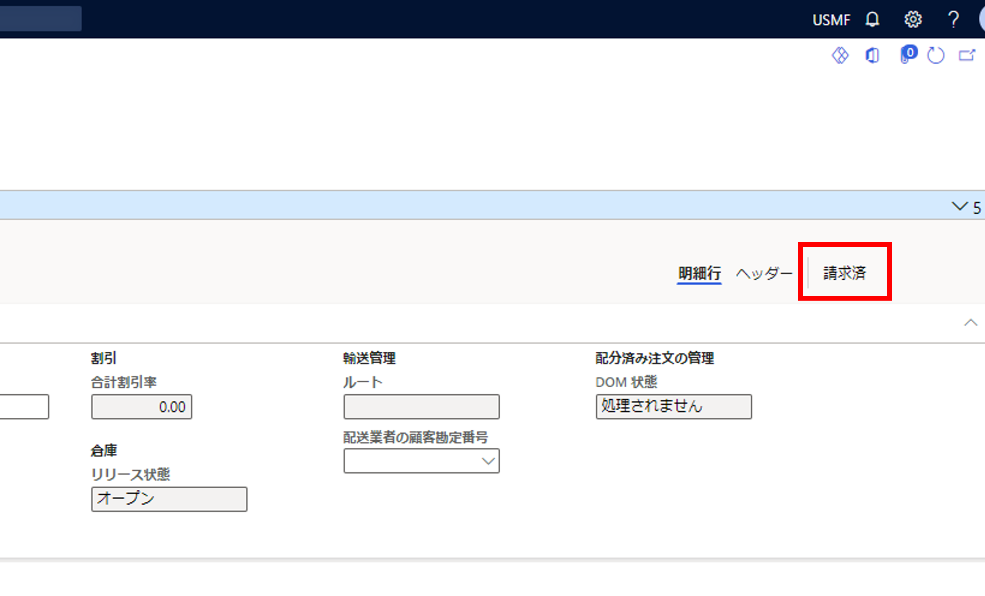Open the settings gear menu
Image resolution: width=985 pixels, height=596 pixels.
click(913, 19)
